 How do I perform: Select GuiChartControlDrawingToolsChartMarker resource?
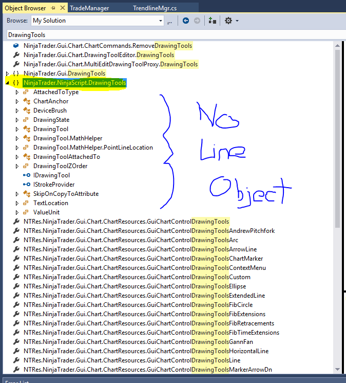(143, 259)
